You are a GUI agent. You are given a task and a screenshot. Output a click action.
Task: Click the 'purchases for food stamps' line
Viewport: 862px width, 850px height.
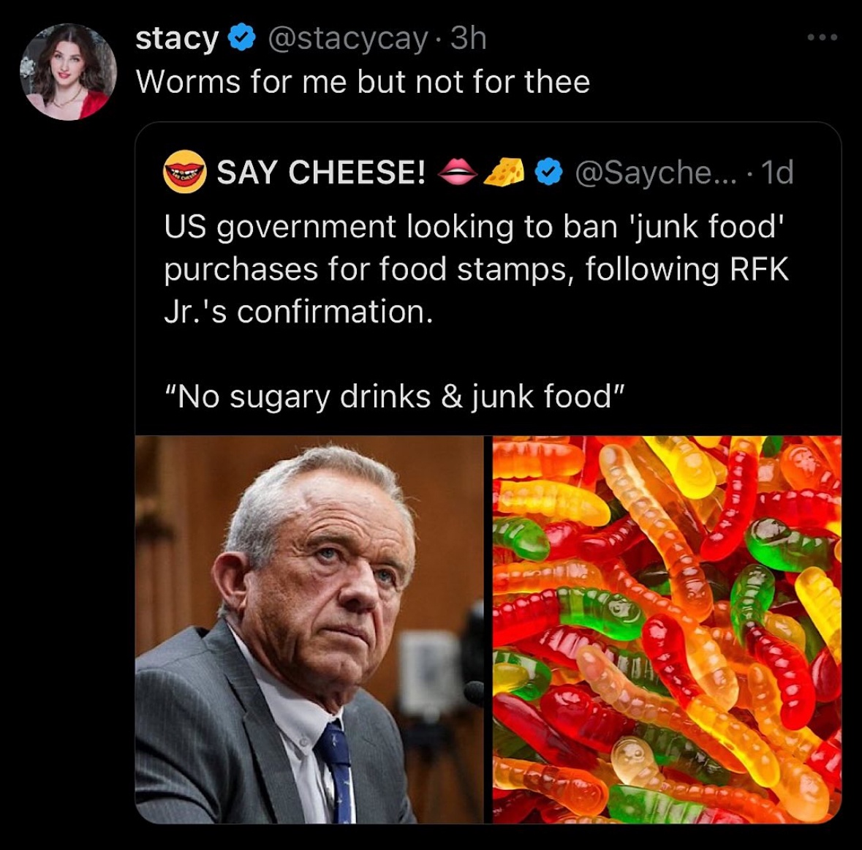476,269
